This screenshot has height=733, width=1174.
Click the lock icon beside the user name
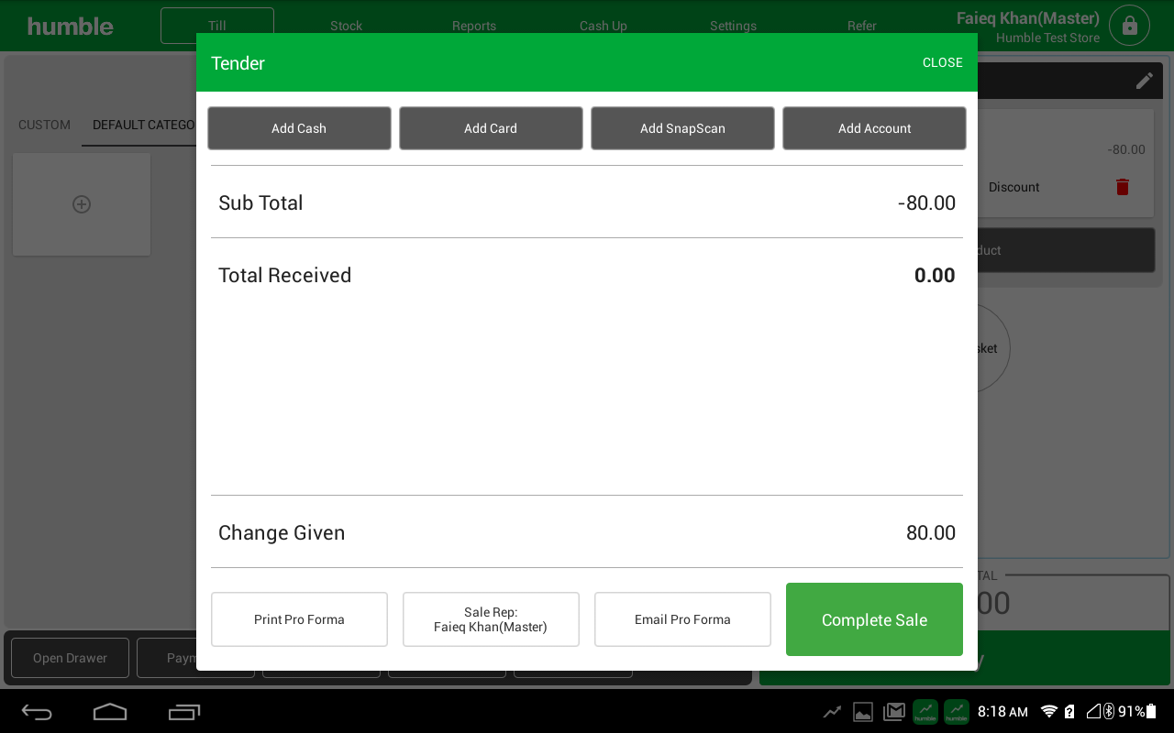(1129, 26)
